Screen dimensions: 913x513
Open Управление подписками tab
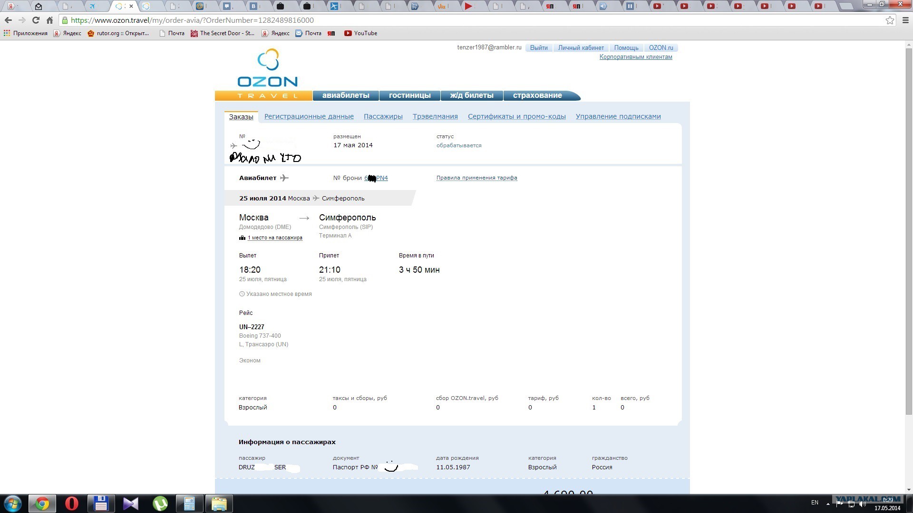click(x=618, y=117)
